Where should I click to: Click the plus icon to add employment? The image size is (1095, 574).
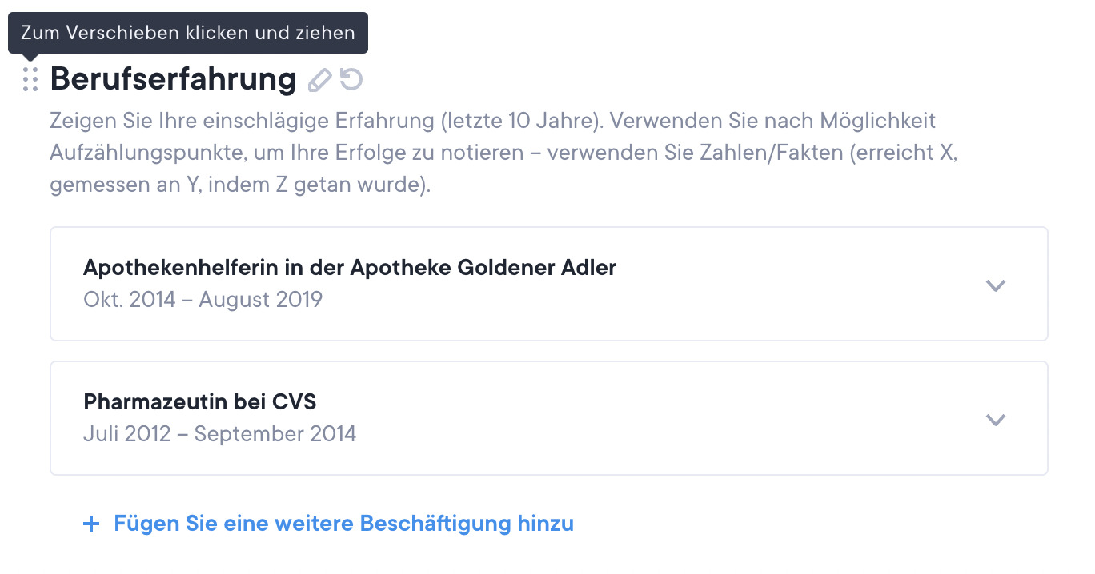[x=92, y=524]
